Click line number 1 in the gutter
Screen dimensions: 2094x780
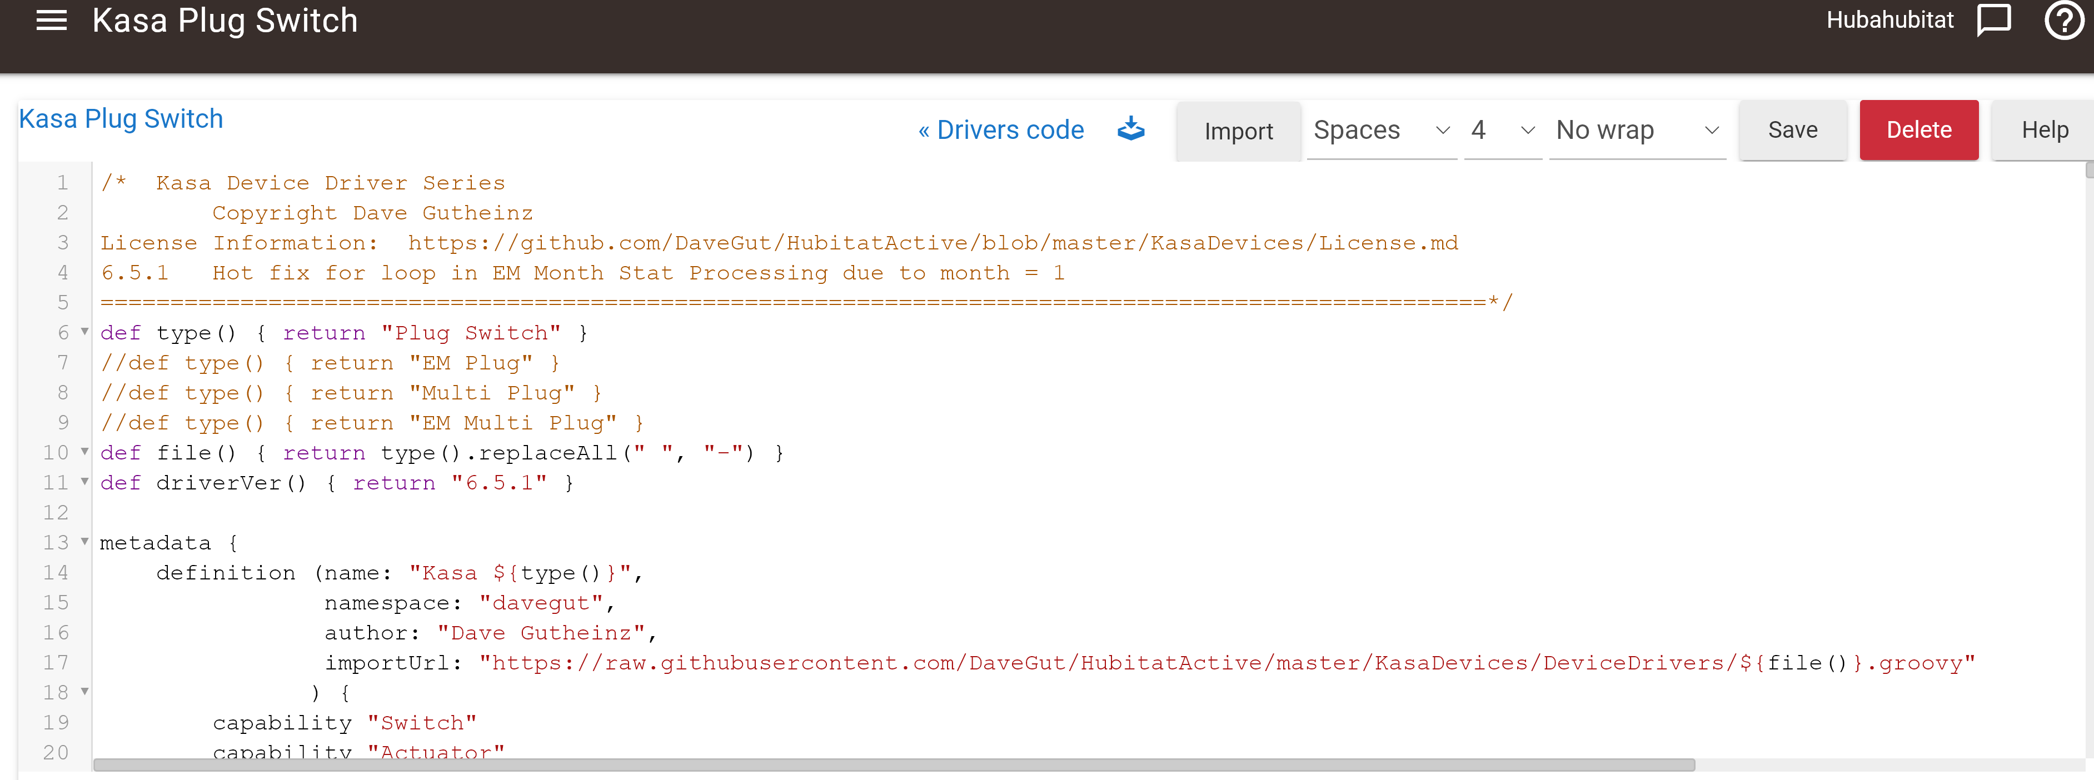(x=63, y=183)
